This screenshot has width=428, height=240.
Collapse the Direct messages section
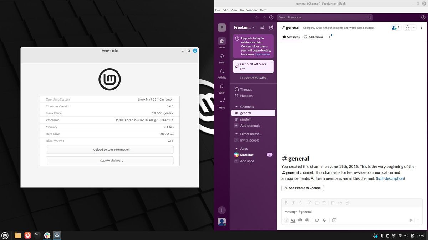point(236,134)
